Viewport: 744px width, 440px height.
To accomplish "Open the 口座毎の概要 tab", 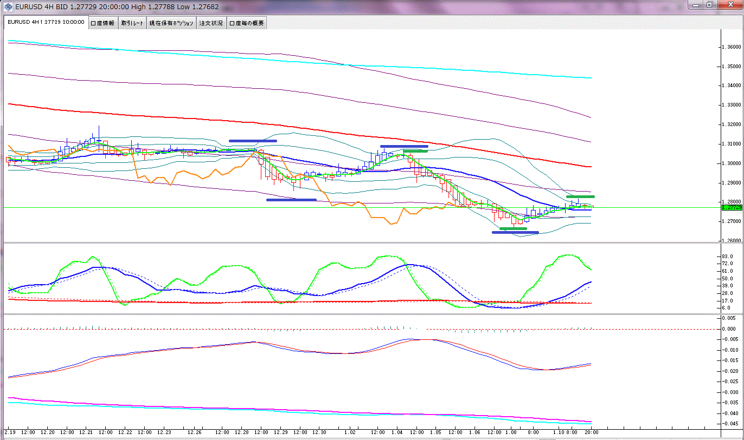I will tap(247, 23).
